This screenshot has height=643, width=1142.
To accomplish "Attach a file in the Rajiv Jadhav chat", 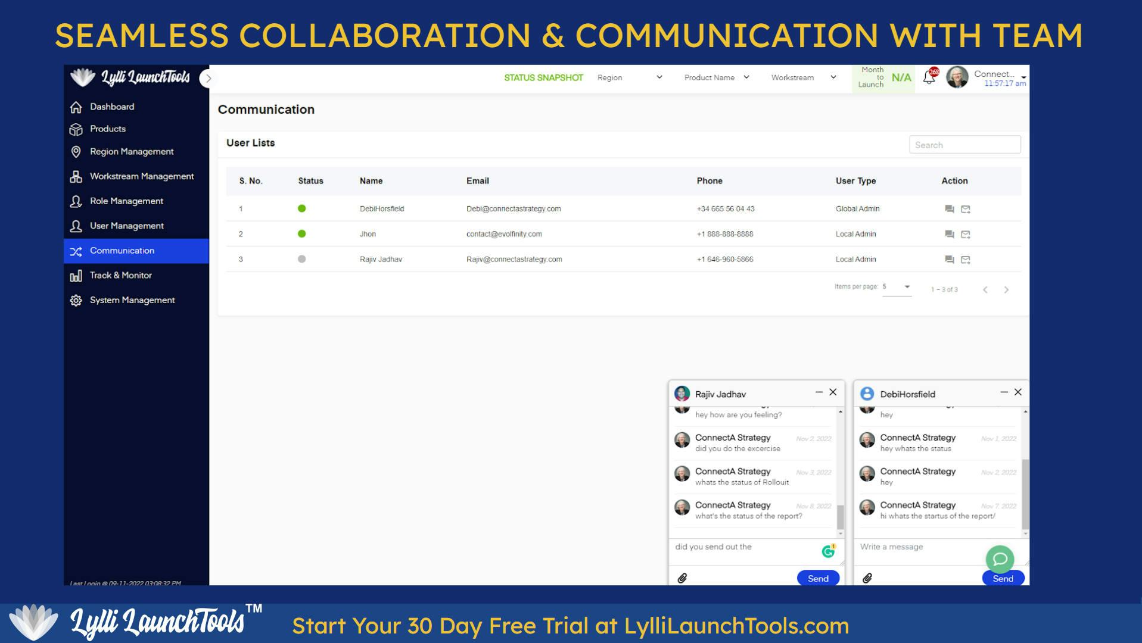I will 683,578.
